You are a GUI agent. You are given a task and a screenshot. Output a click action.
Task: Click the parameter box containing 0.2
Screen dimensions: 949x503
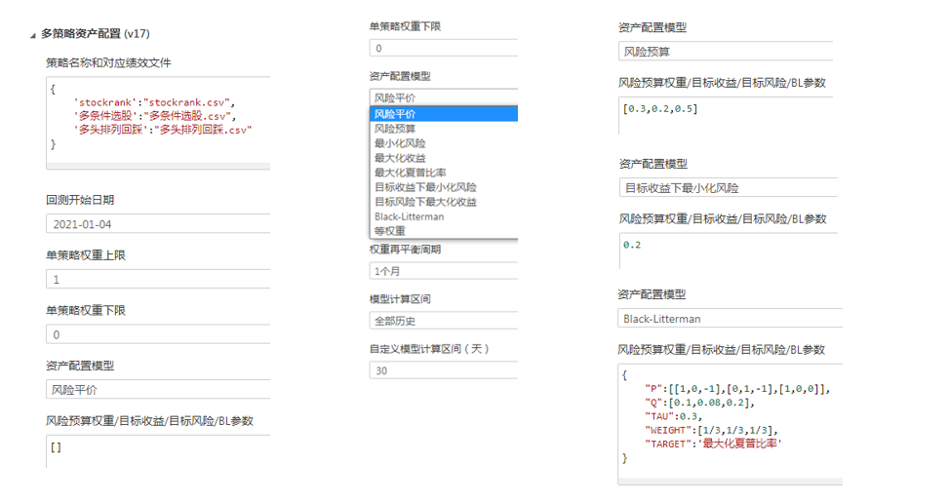(x=729, y=251)
